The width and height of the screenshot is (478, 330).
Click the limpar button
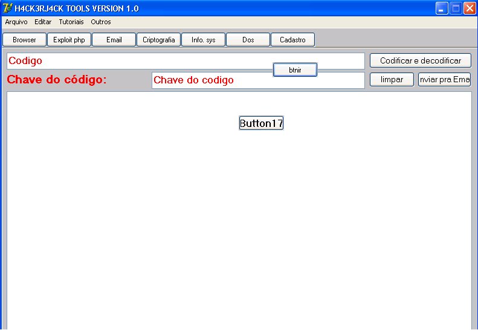[392, 80]
